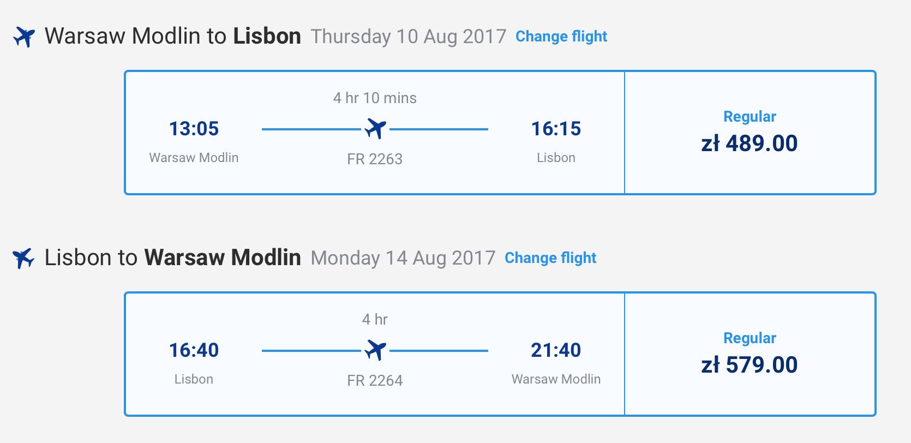Screen dimensions: 911x443
Task: Click flight number FR 2264
Action: tap(375, 381)
